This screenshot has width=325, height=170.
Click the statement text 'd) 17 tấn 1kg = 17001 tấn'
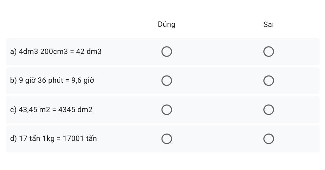click(53, 138)
